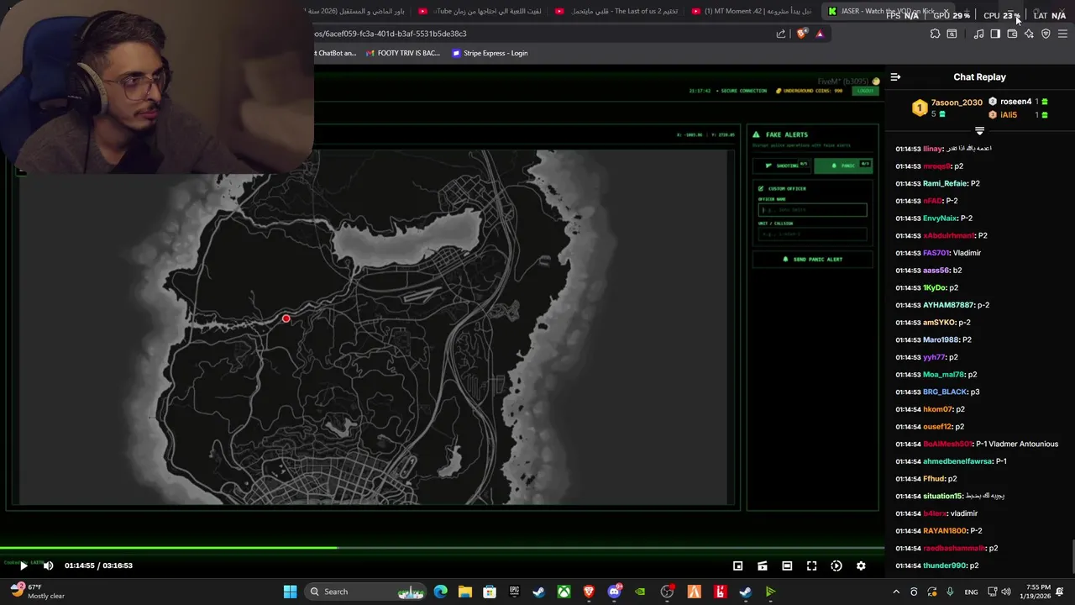Mute the video volume

click(48, 566)
